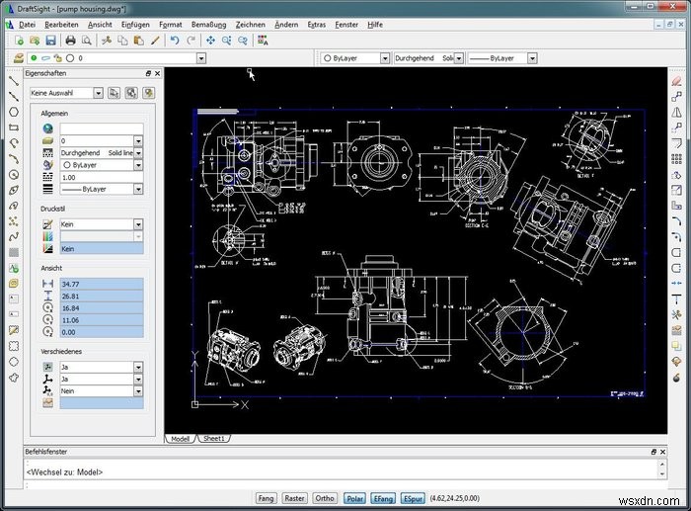The height and width of the screenshot is (511, 691).
Task: Undock the Eigenschaften panel
Action: (x=148, y=73)
